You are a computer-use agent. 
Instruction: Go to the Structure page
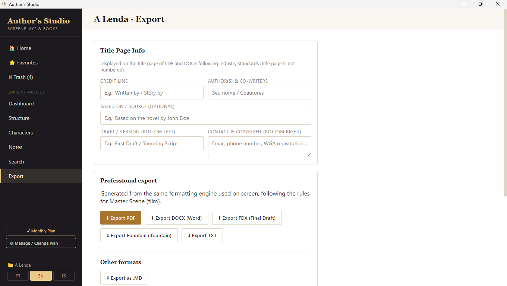pyautogui.click(x=41, y=118)
